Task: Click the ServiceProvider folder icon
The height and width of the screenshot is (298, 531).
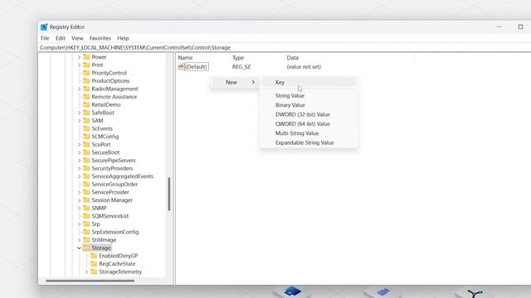Action: (86, 192)
